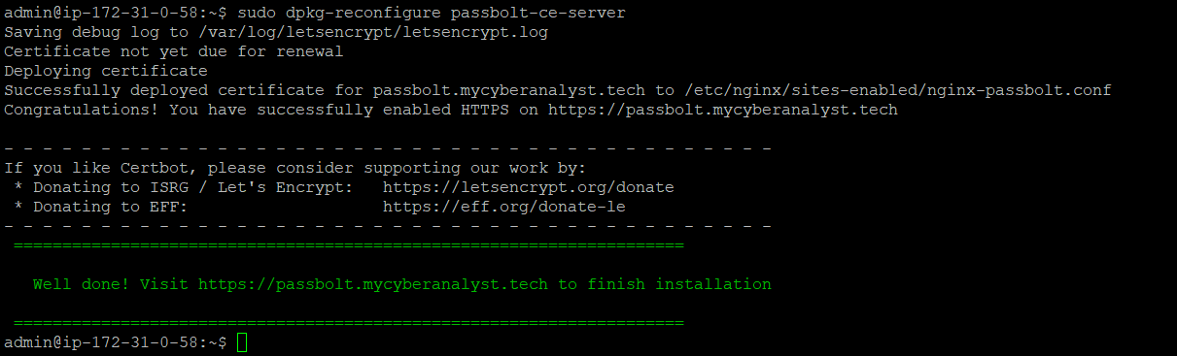Click the 'Deploying certificate' line
Viewport: 1177px width, 356px height.
105,71
